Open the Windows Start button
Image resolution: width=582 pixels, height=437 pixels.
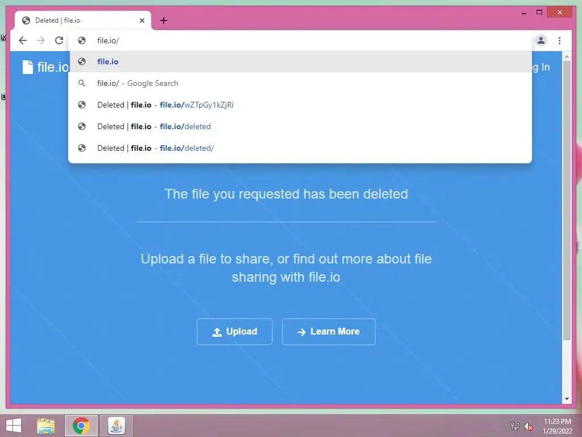14,426
